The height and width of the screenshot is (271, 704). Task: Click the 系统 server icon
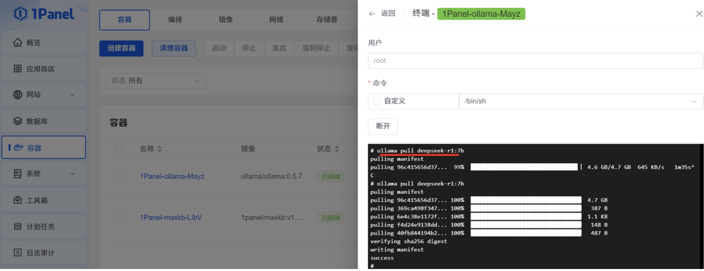tap(17, 174)
